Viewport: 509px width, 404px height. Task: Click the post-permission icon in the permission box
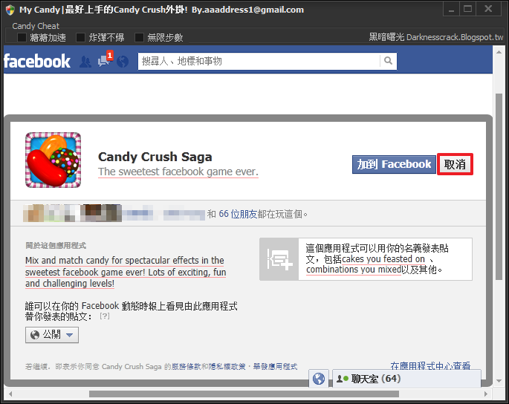coord(279,259)
